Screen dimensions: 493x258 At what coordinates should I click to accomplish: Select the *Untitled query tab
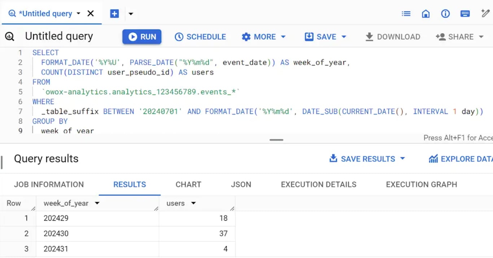click(x=45, y=14)
